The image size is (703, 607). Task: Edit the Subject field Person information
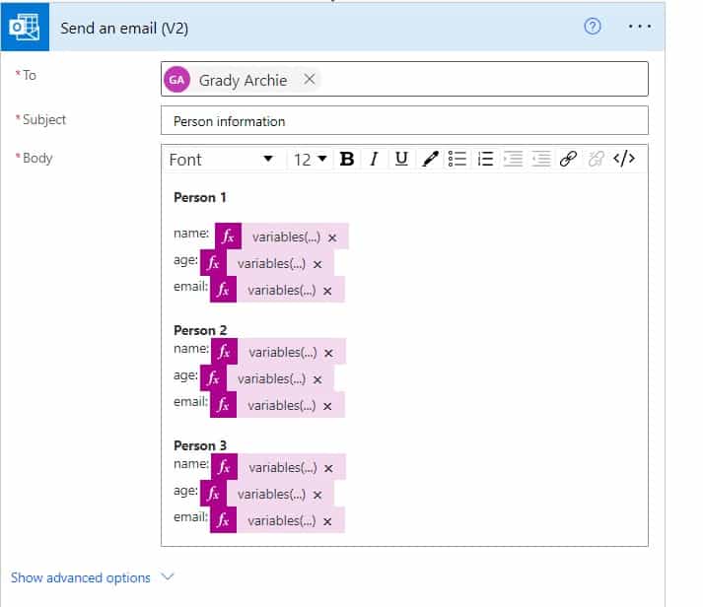(404, 120)
